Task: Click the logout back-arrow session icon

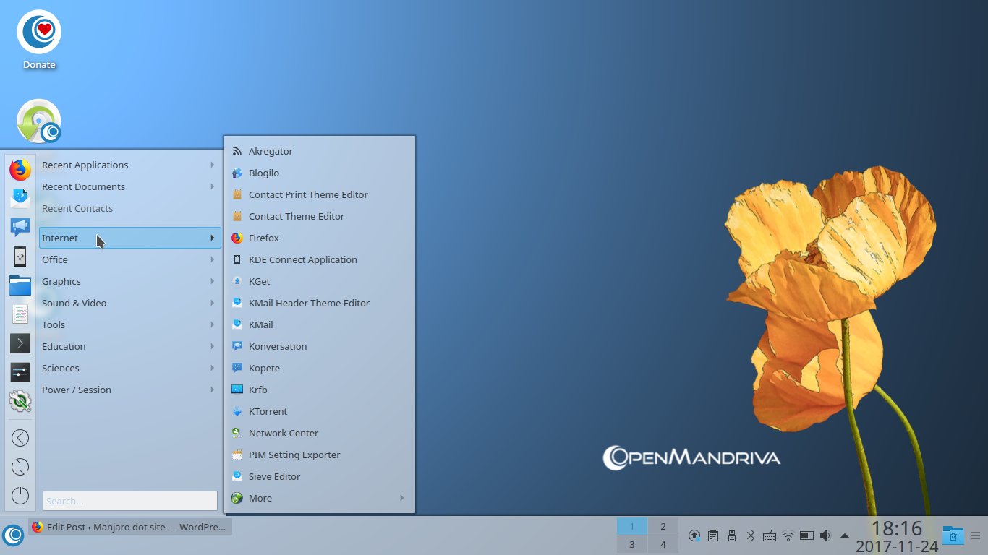Action: [20, 438]
